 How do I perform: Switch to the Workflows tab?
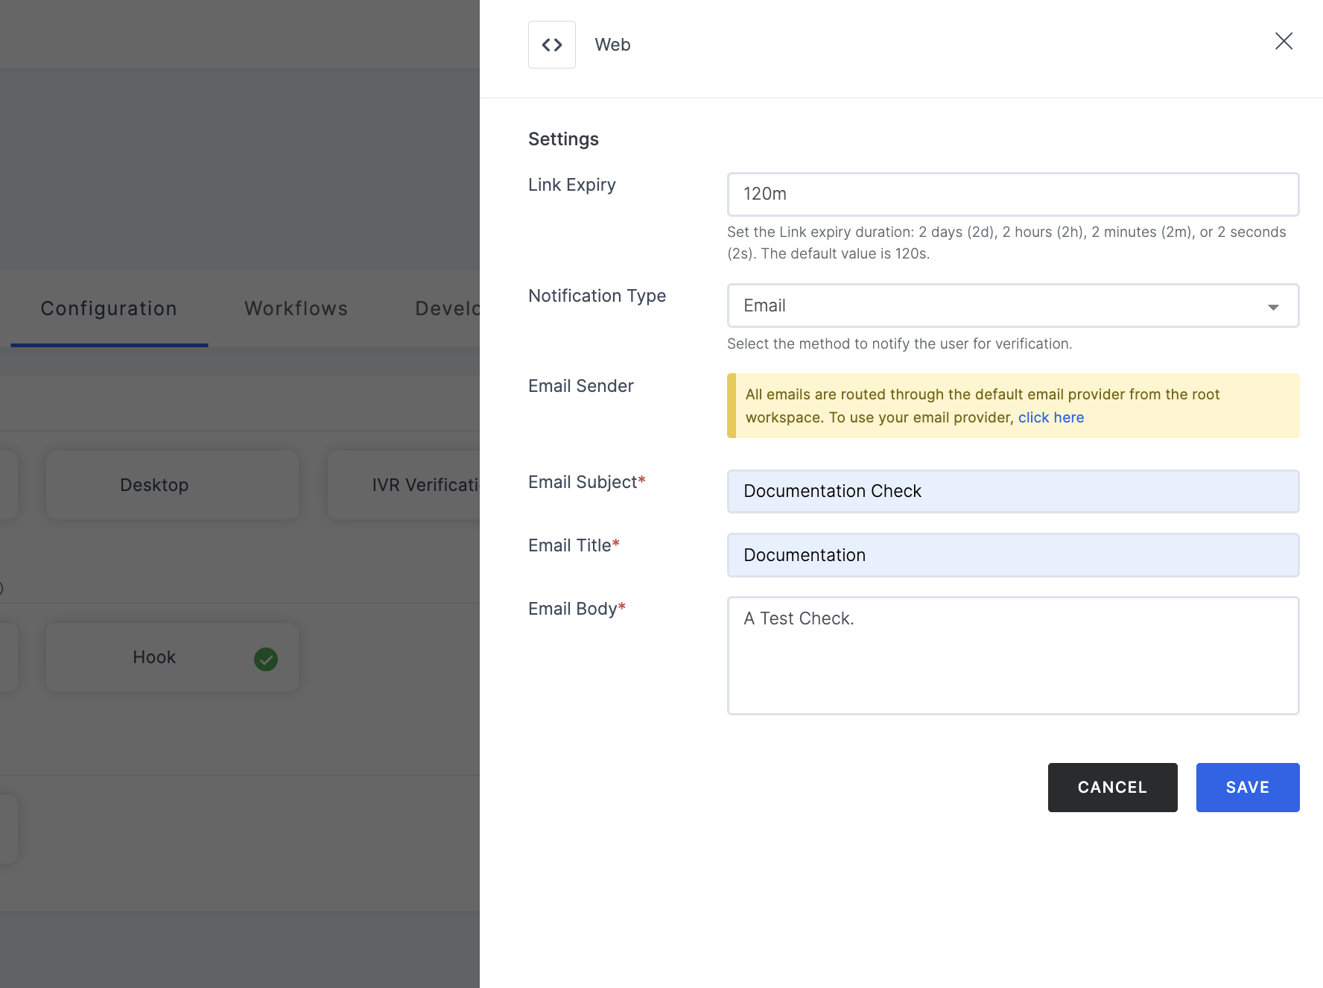pos(296,308)
